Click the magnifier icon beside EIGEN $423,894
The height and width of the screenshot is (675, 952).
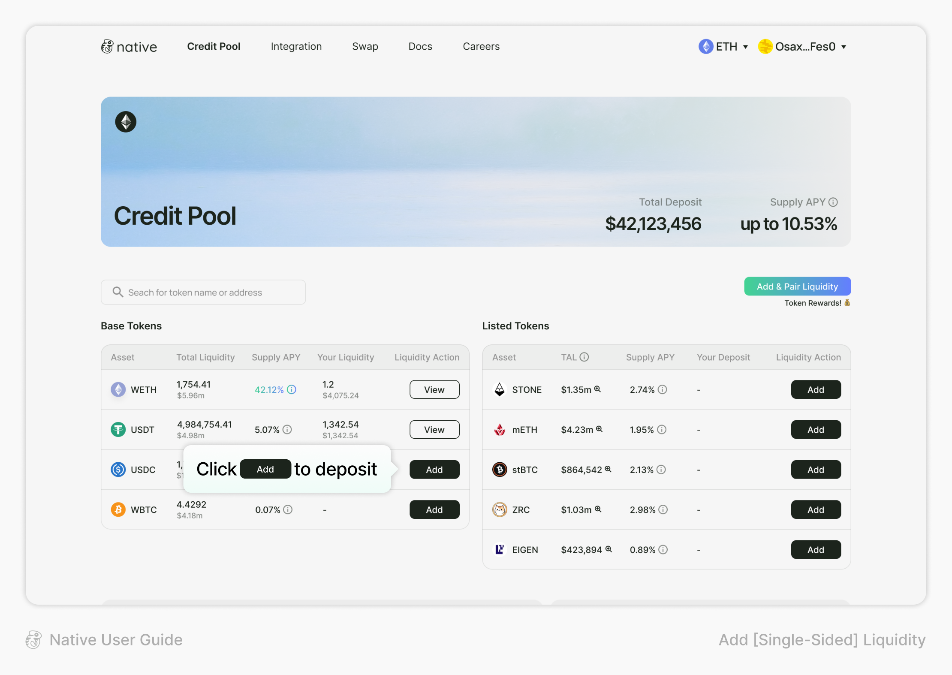(x=609, y=549)
